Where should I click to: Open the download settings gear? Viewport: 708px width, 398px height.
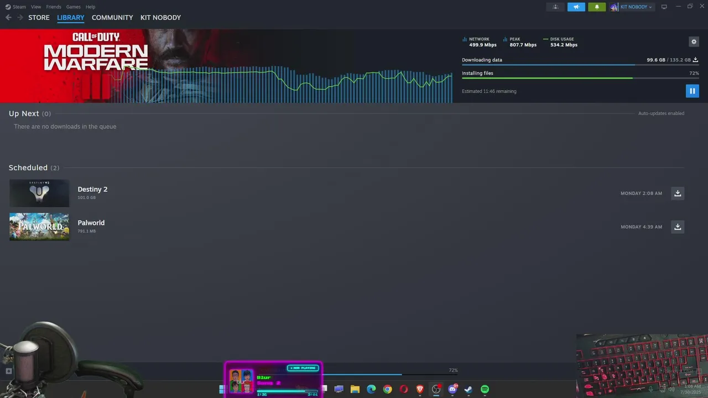[x=694, y=41]
